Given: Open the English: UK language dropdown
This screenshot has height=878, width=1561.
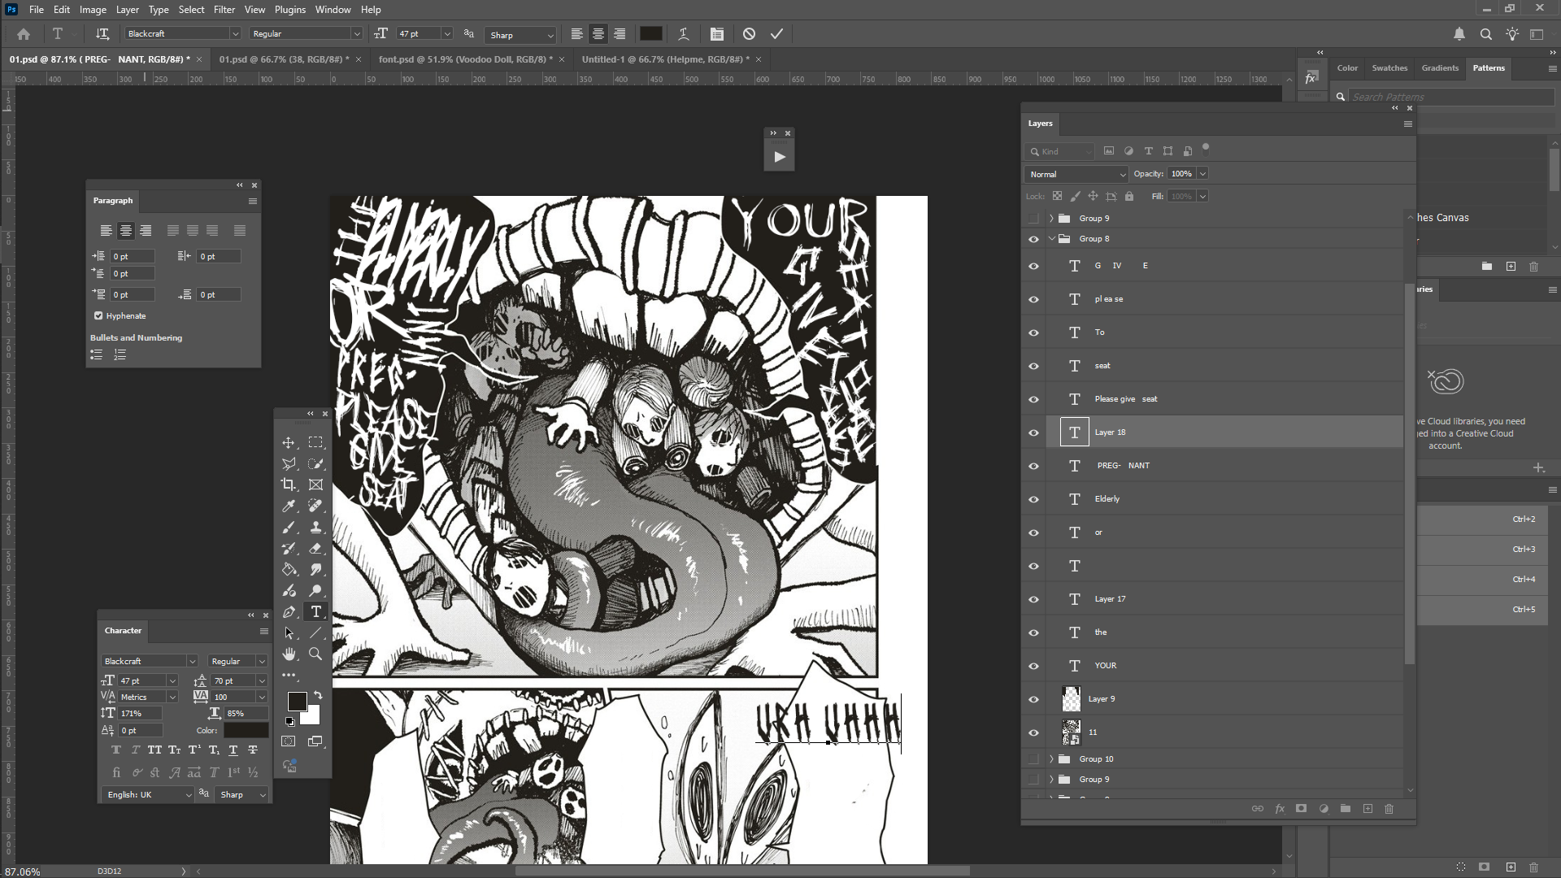Looking at the screenshot, I should [x=148, y=795].
